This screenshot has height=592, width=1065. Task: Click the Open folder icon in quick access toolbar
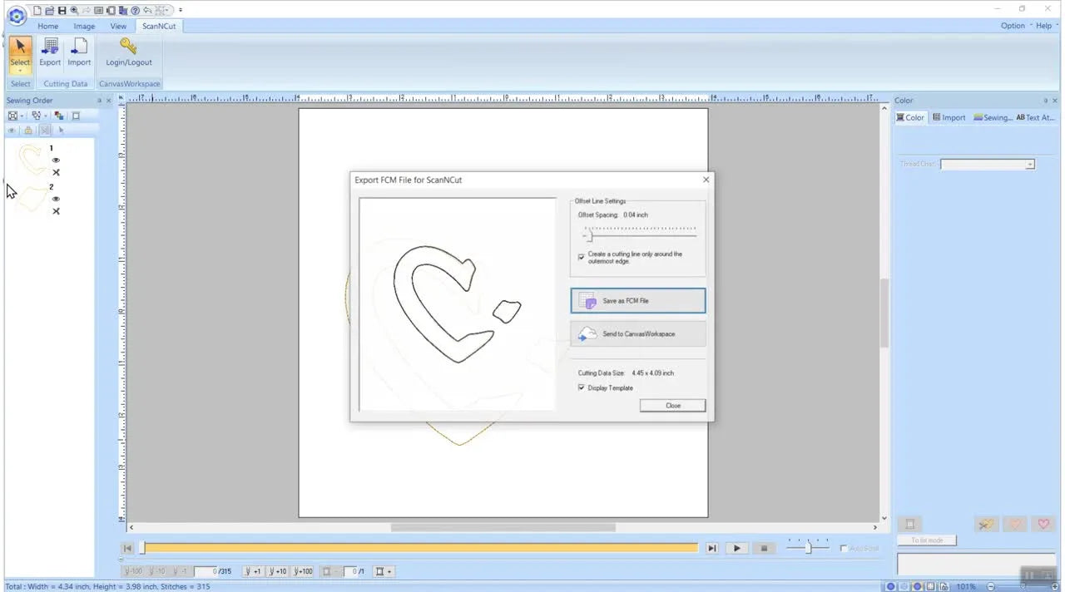[50, 10]
